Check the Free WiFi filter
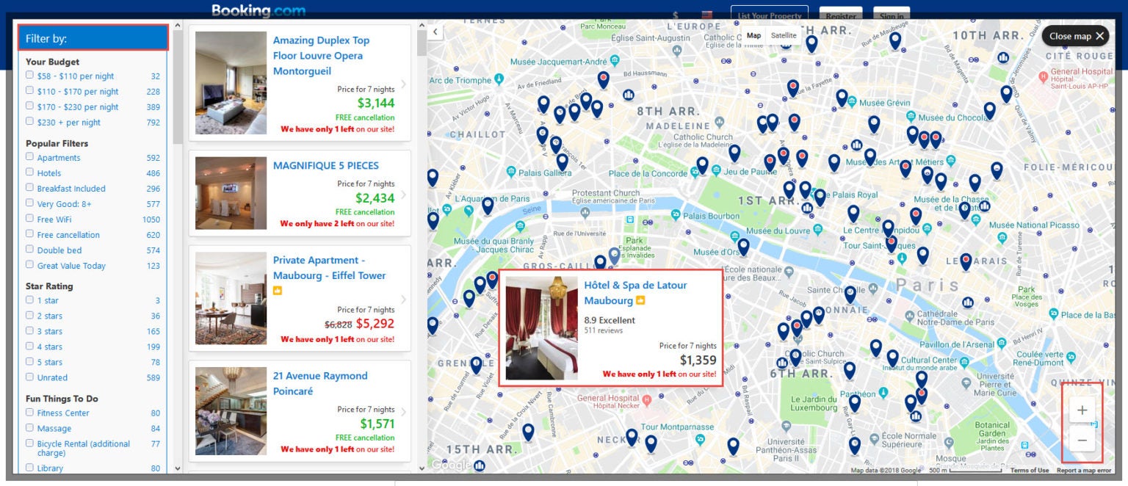1128x486 pixels. point(29,219)
